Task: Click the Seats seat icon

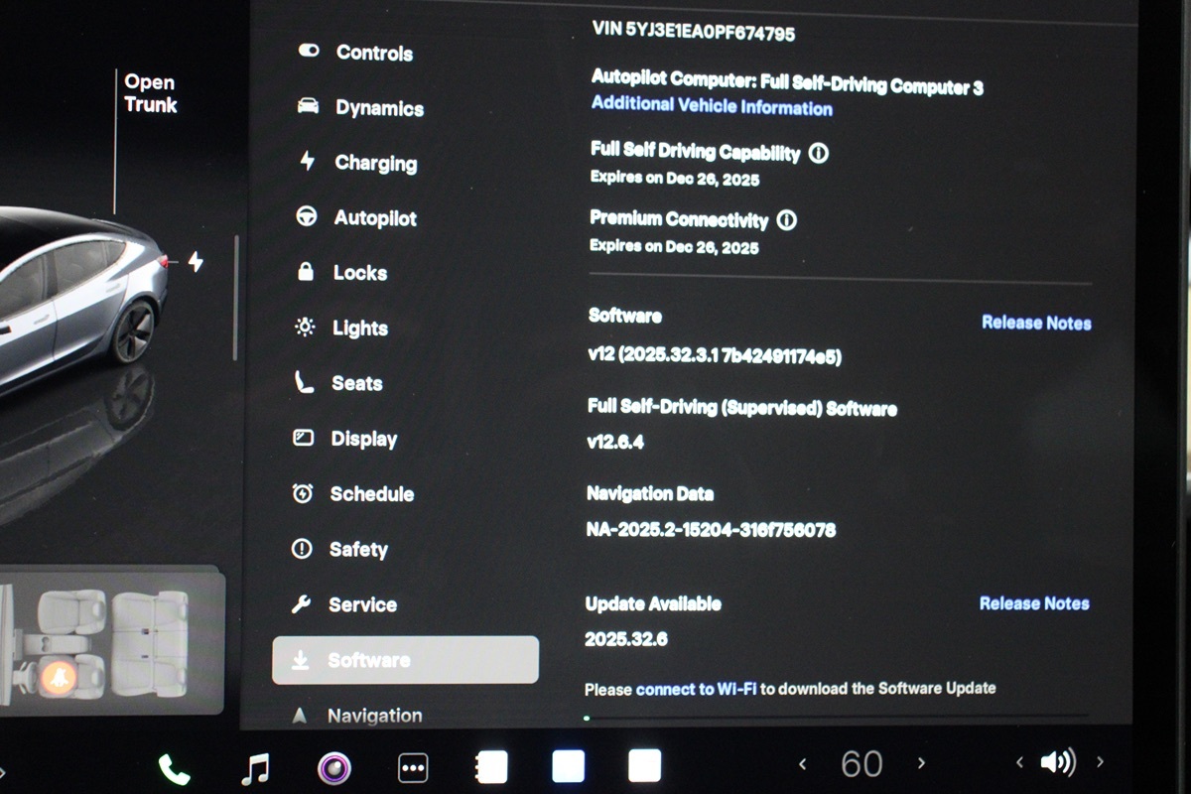Action: (x=304, y=381)
